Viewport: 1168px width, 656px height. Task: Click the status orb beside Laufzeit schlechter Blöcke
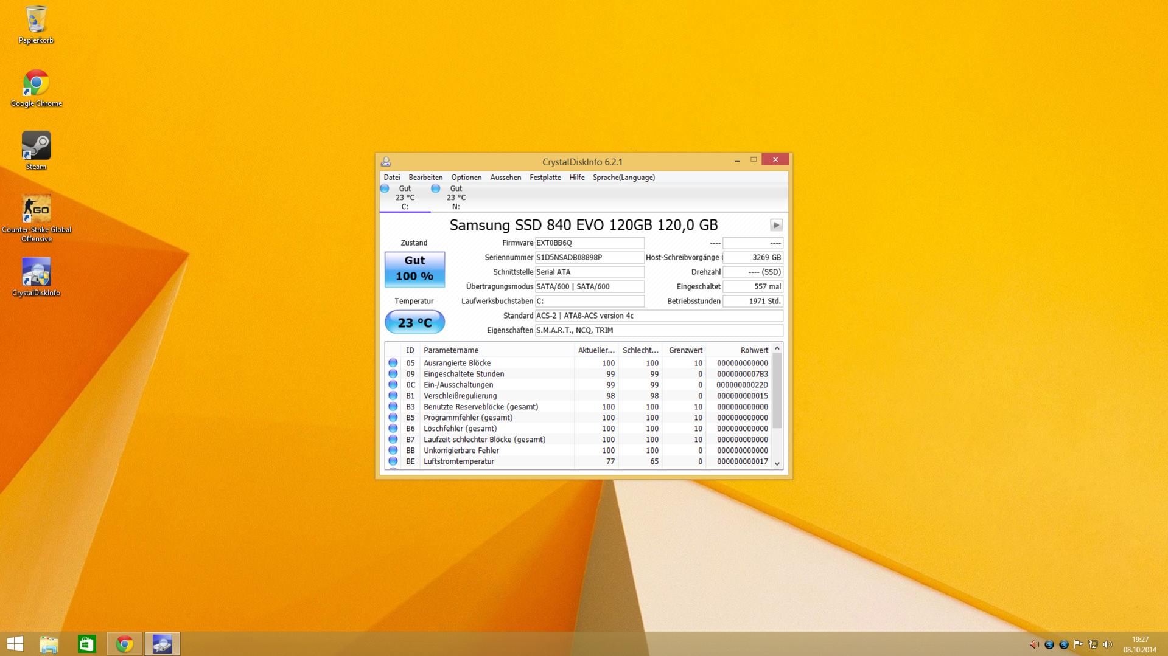tap(393, 440)
